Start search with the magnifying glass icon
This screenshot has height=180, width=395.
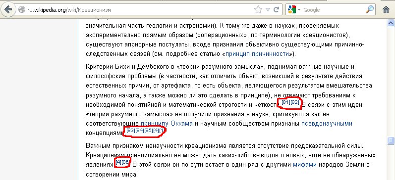(x=370, y=9)
